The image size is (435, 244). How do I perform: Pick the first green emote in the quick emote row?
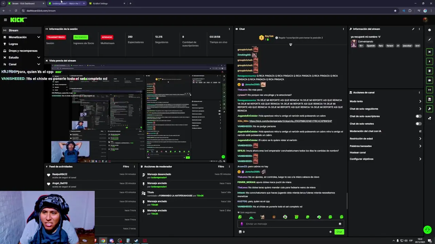(240, 217)
